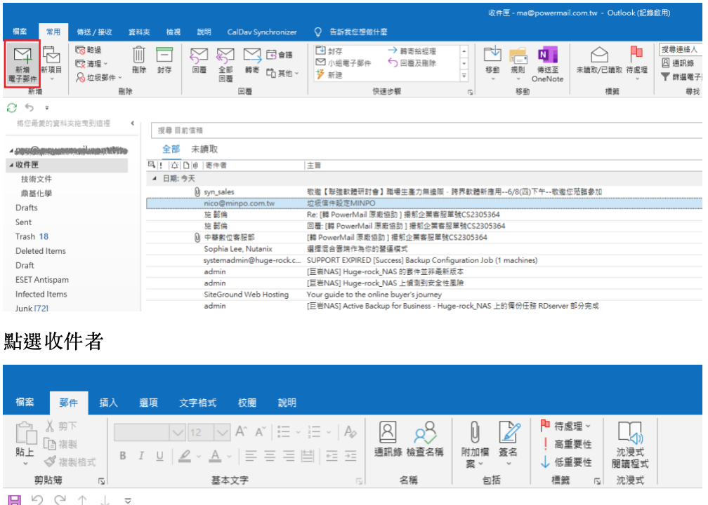
Task: Open email from nico@minpo.com.tw
Action: (x=424, y=203)
